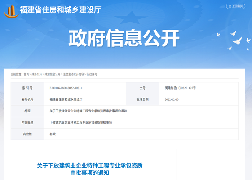252x180 pixels.
Task: Click the 当前位置 breadcrumb label
Action: click(x=16, y=74)
